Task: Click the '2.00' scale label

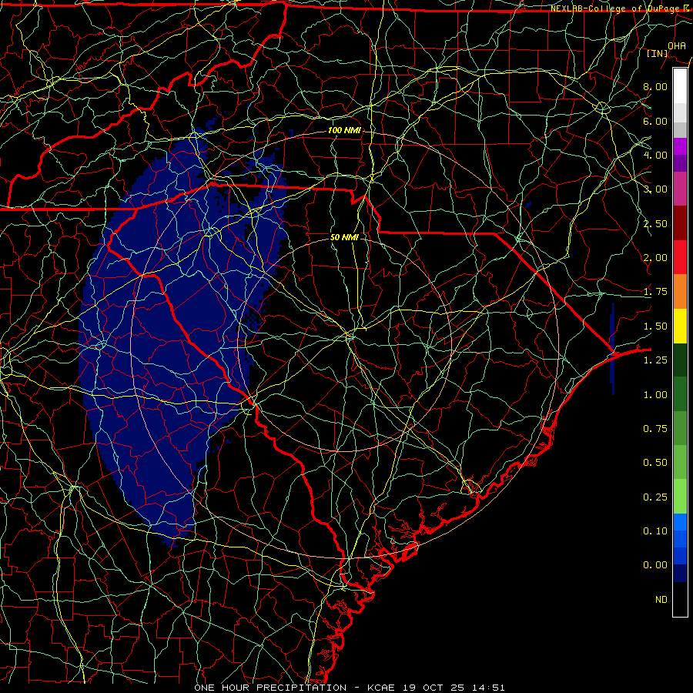Action: point(655,258)
